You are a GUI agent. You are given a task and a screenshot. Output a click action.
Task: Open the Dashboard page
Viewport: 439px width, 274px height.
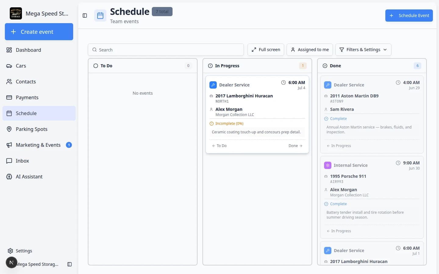[39, 50]
